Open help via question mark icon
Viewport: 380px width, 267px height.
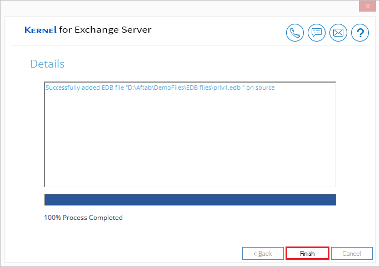[x=360, y=33]
